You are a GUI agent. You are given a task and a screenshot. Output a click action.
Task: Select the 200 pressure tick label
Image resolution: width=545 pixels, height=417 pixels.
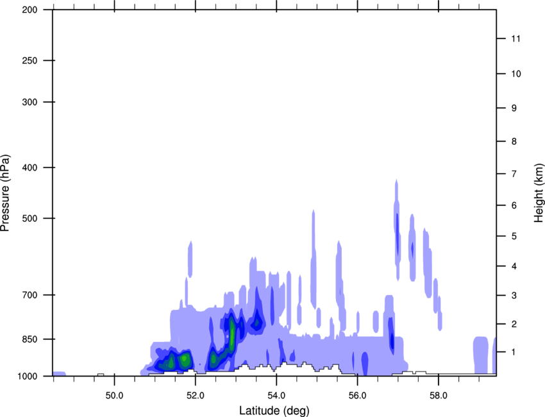pos(29,10)
